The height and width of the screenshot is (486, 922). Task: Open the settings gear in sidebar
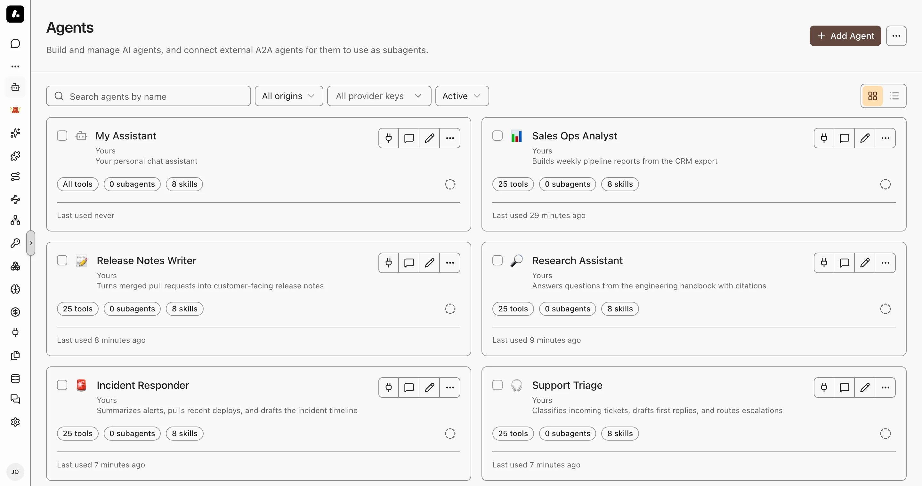[x=15, y=422]
